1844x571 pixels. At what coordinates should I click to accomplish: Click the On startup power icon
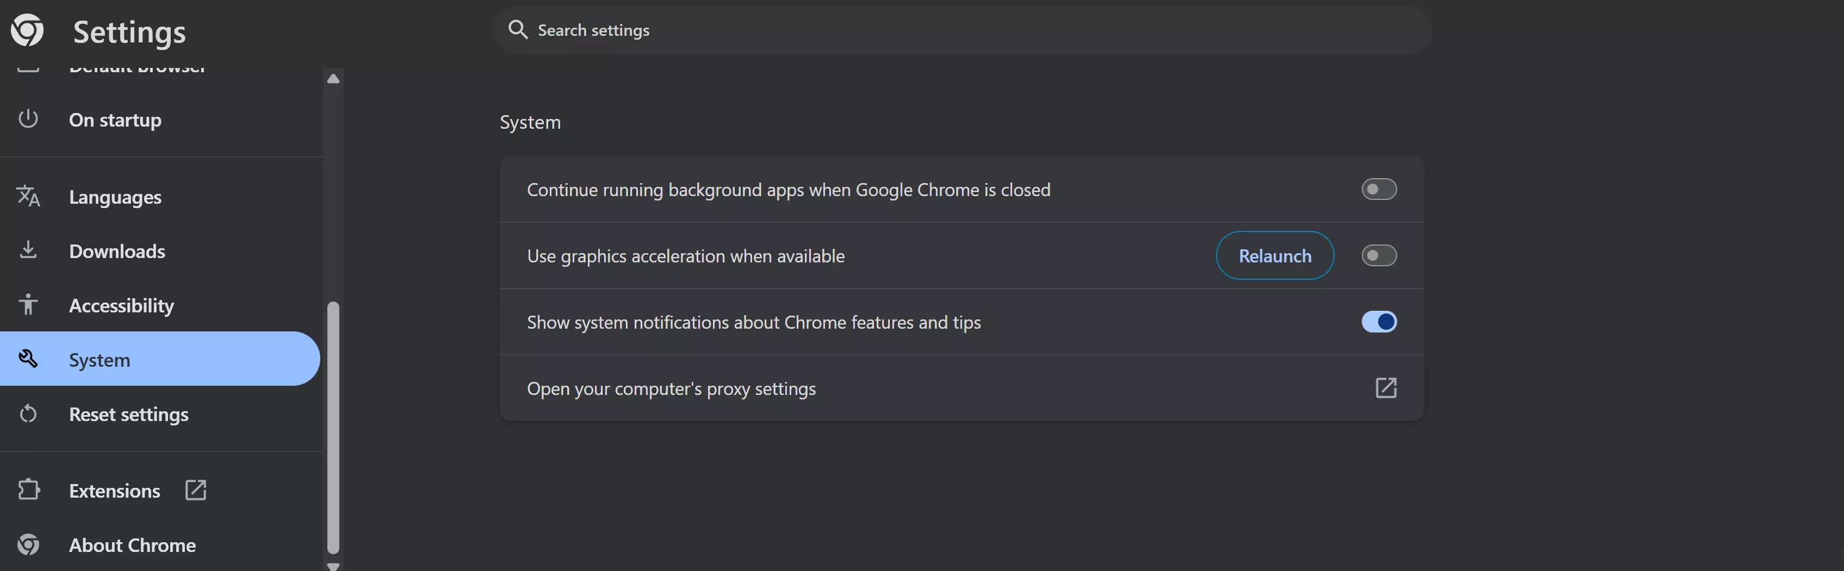(x=28, y=119)
